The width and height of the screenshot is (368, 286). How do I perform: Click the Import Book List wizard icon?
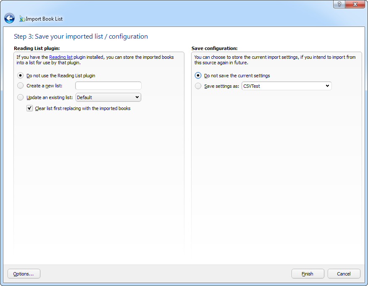click(22, 19)
